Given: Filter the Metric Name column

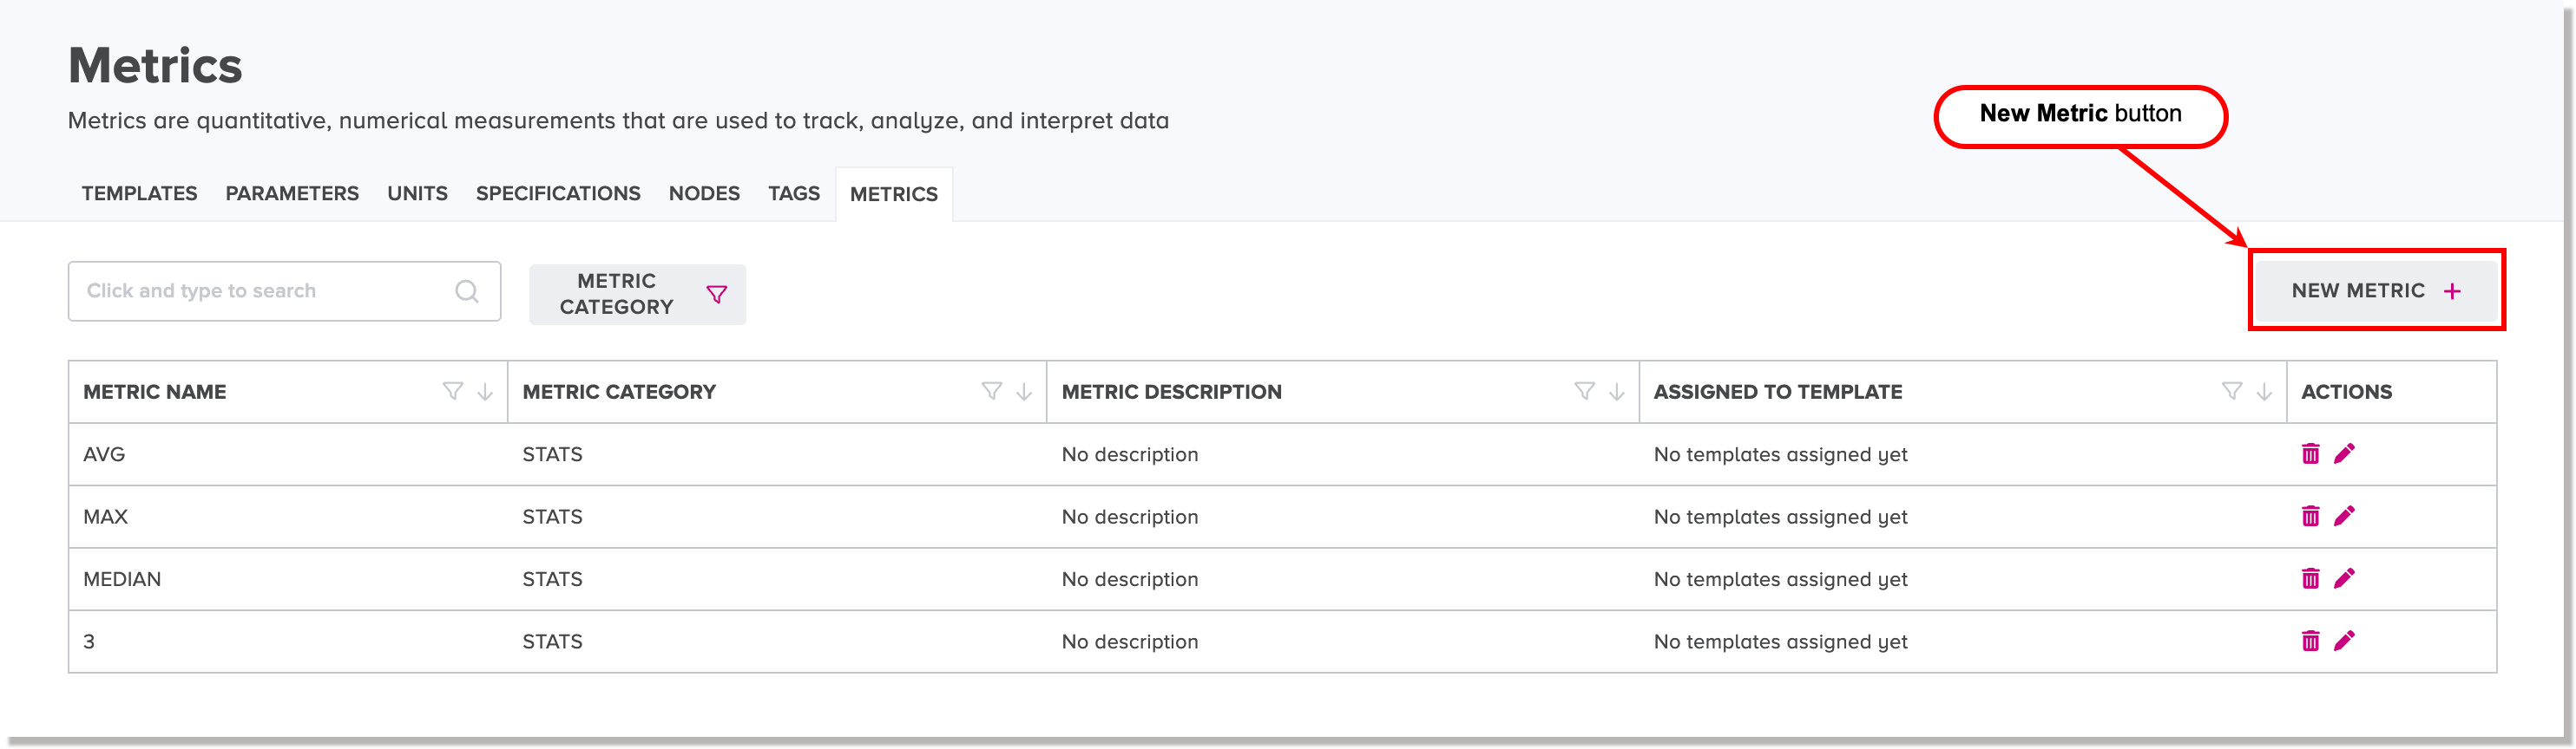Looking at the screenshot, I should coord(452,392).
